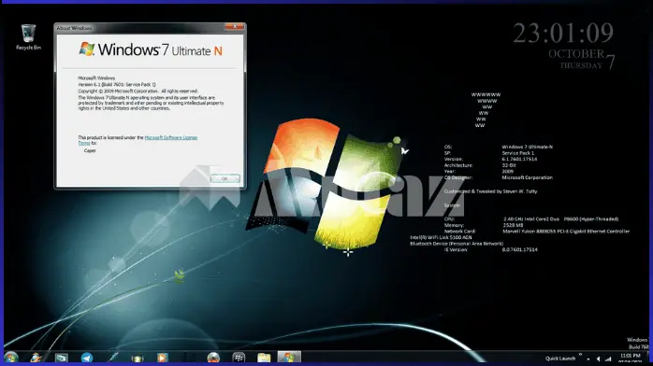
Task: Click the OCTOBER date text on desktop
Action: [576, 54]
